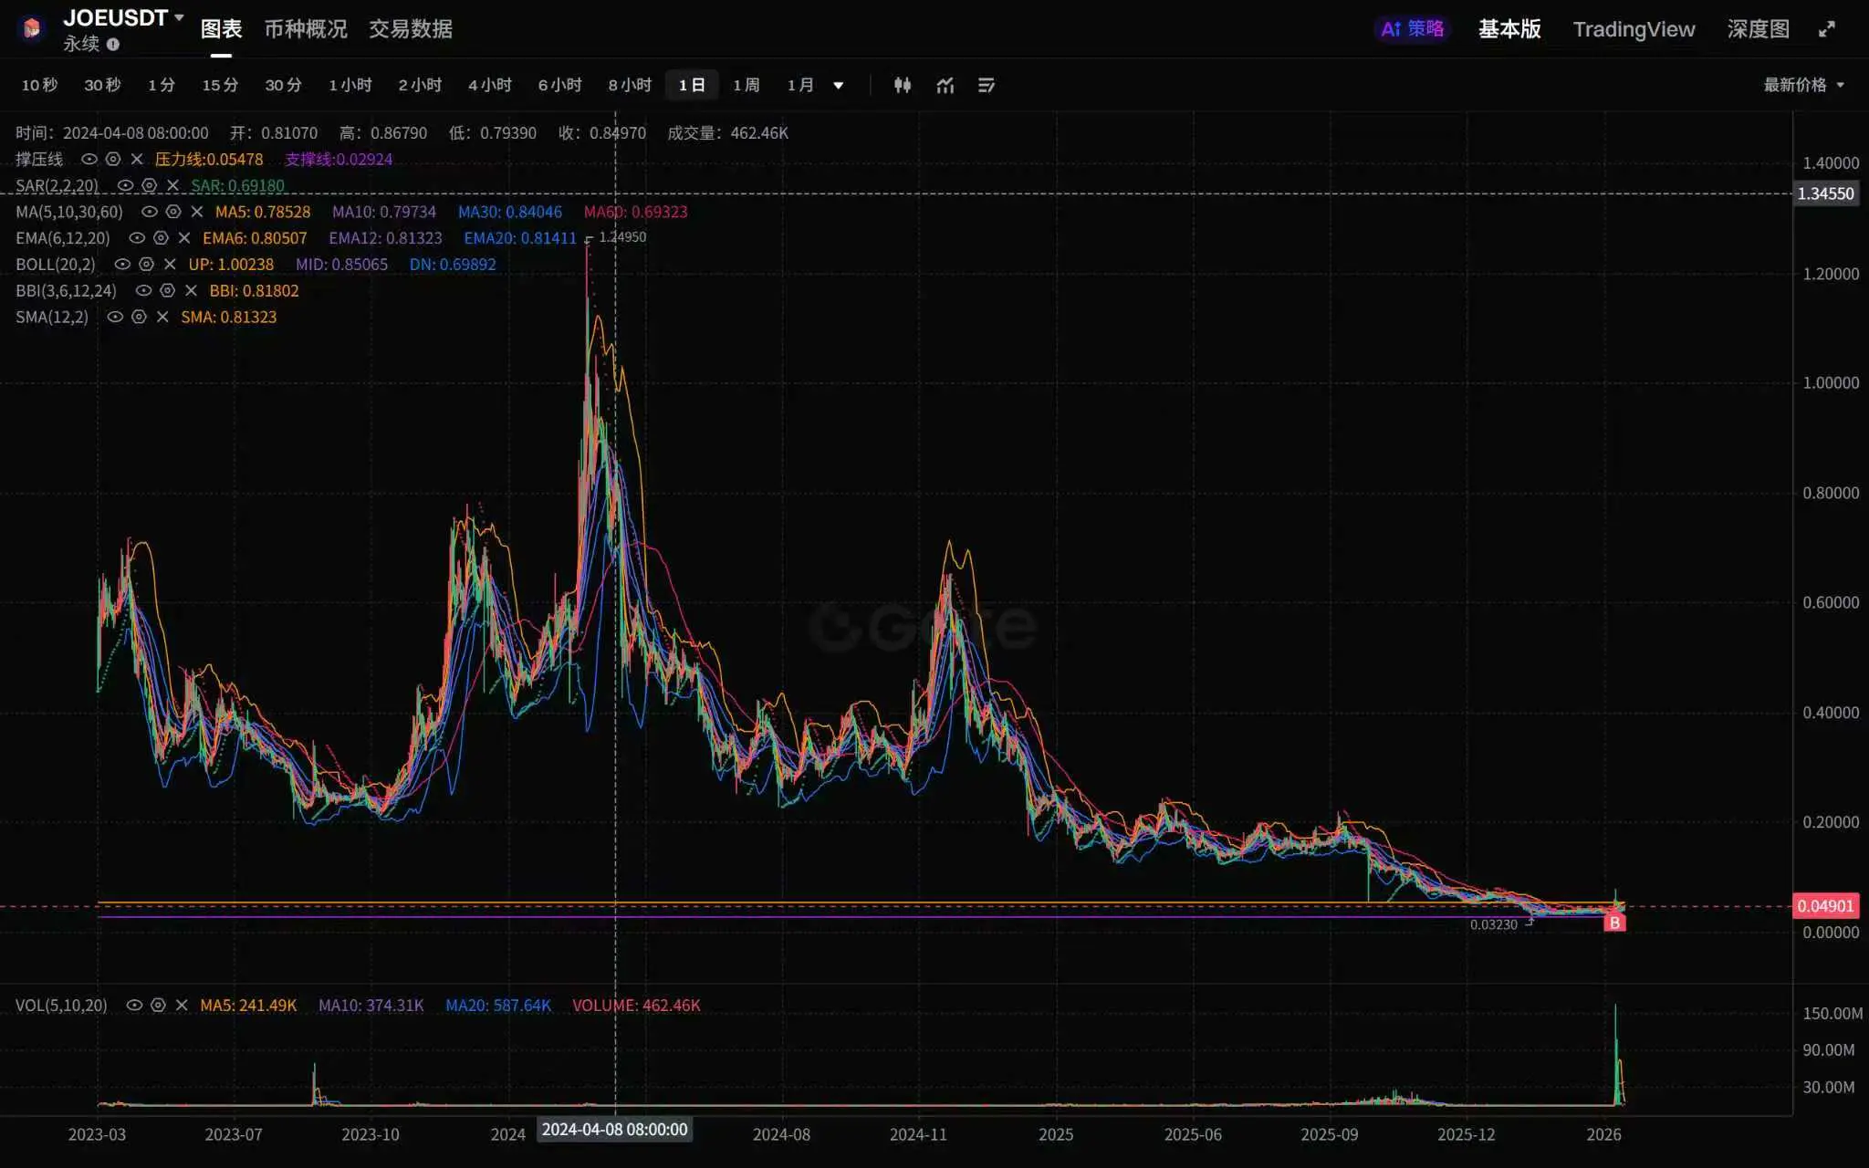This screenshot has width=1869, height=1168.
Task: Hide the EMA(6,12,20) indicator
Action: coord(137,238)
